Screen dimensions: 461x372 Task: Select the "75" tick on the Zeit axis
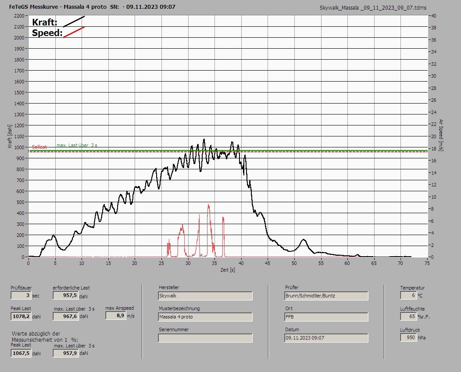(427, 263)
